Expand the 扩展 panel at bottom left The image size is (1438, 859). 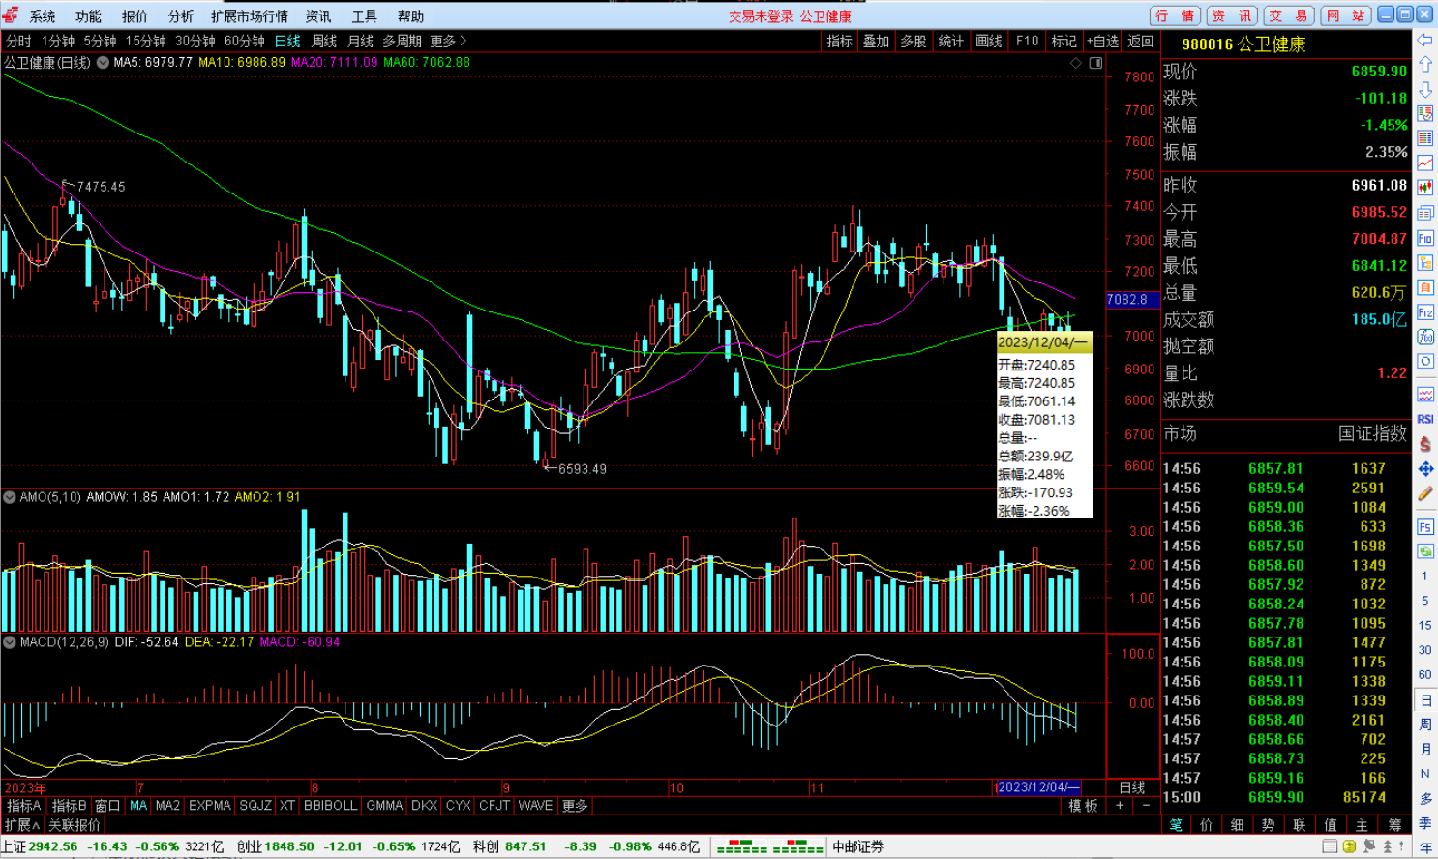[x=22, y=825]
